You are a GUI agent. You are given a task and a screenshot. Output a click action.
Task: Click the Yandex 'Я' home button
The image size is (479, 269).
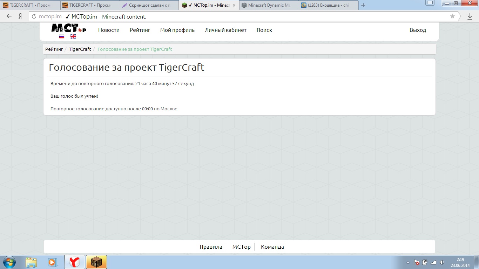coord(20,16)
